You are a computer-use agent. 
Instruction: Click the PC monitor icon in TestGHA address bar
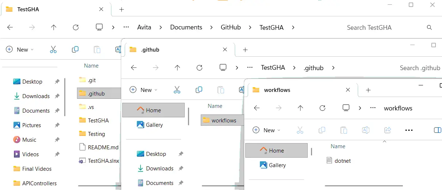coord(99,27)
